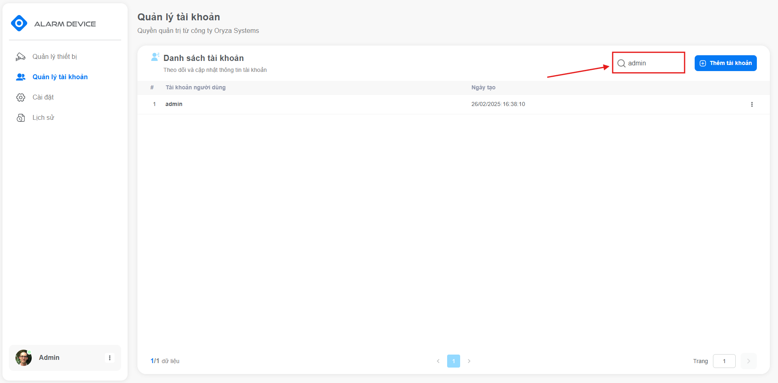
Task: Click Danh sách tài khoản heading
Action: [203, 58]
